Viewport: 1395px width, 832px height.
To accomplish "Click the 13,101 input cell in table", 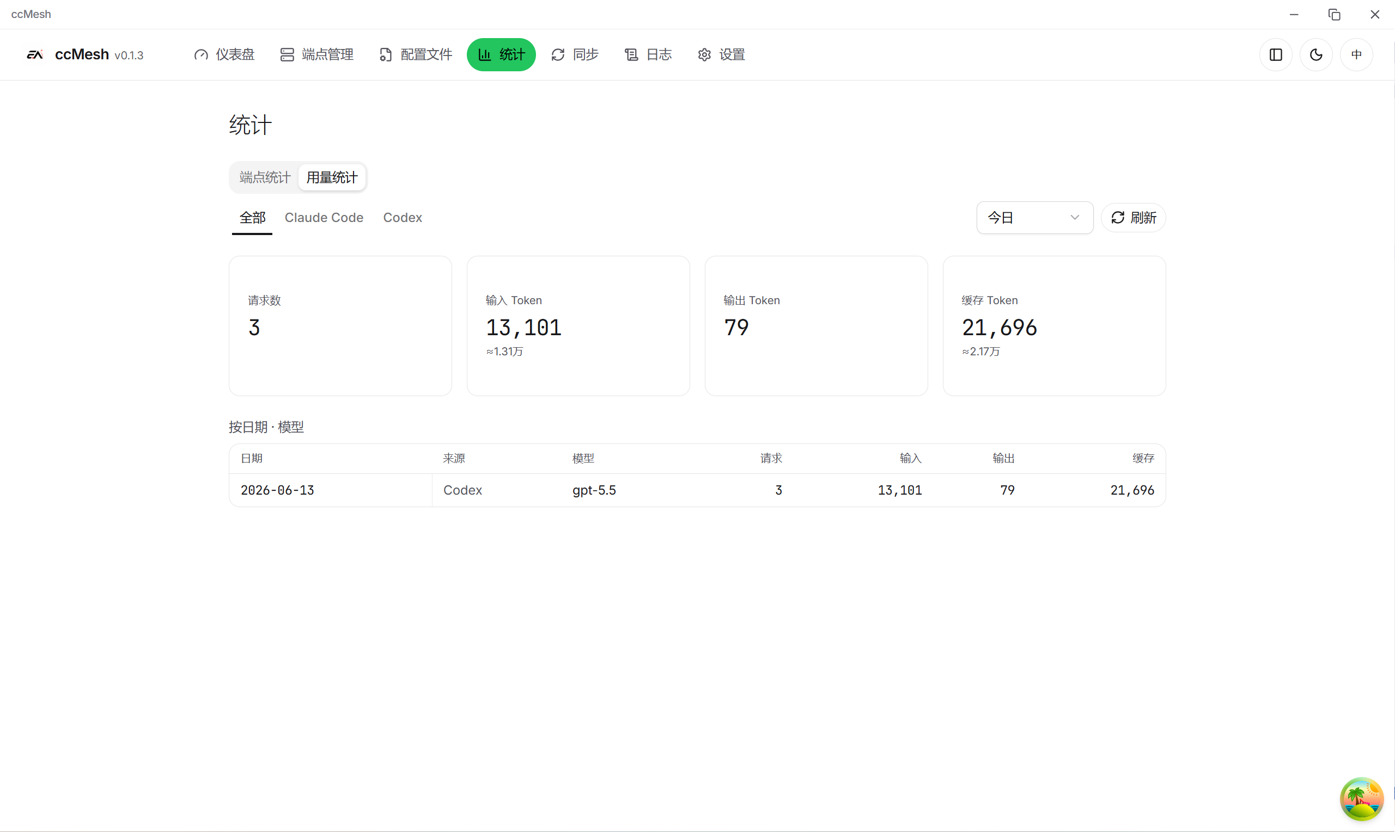I will [x=900, y=490].
